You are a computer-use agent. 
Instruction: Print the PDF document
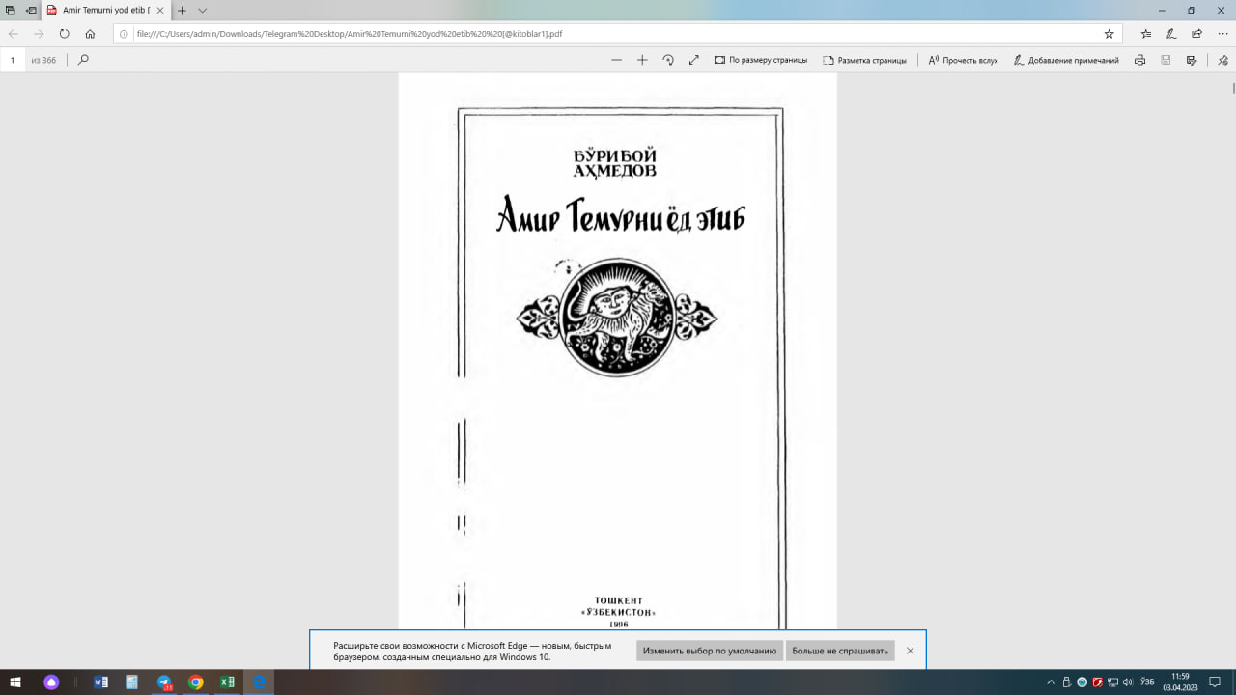[1139, 60]
